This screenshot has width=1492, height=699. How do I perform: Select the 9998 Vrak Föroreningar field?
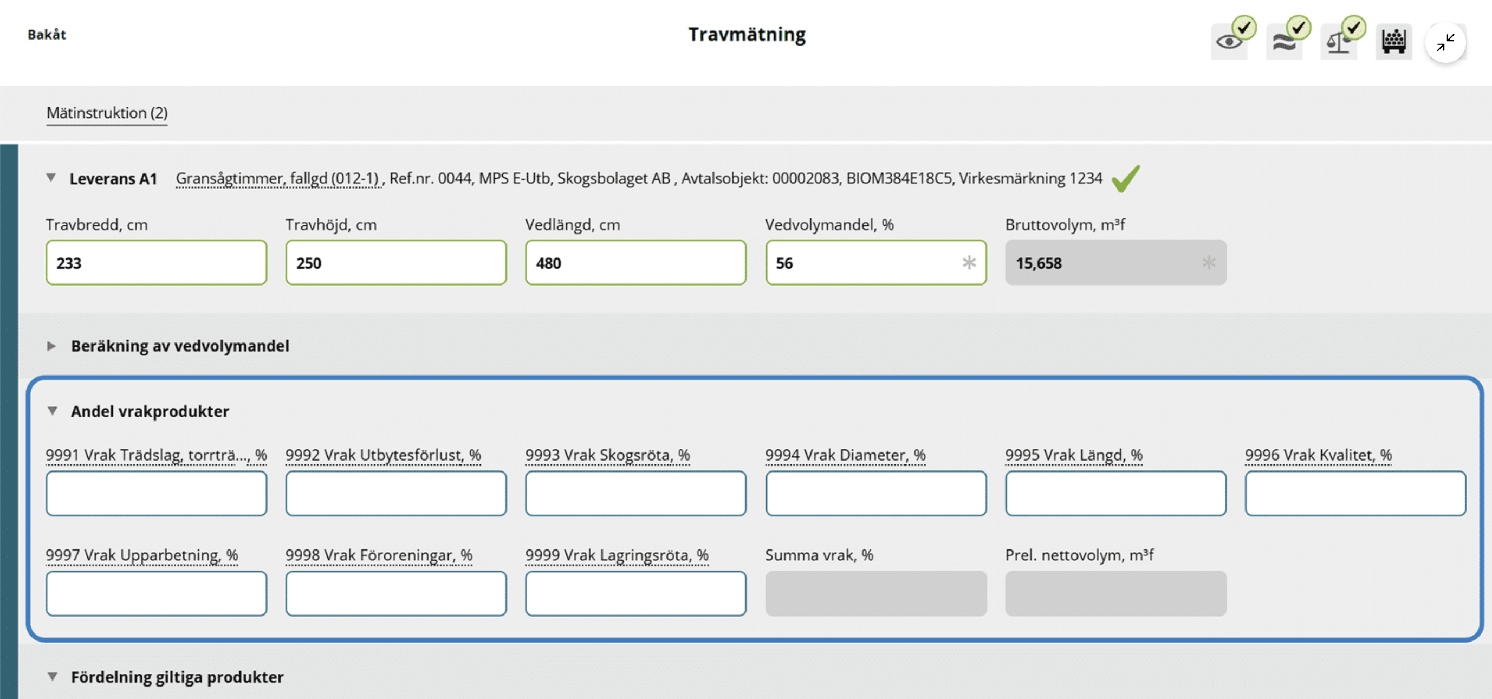coord(395,593)
